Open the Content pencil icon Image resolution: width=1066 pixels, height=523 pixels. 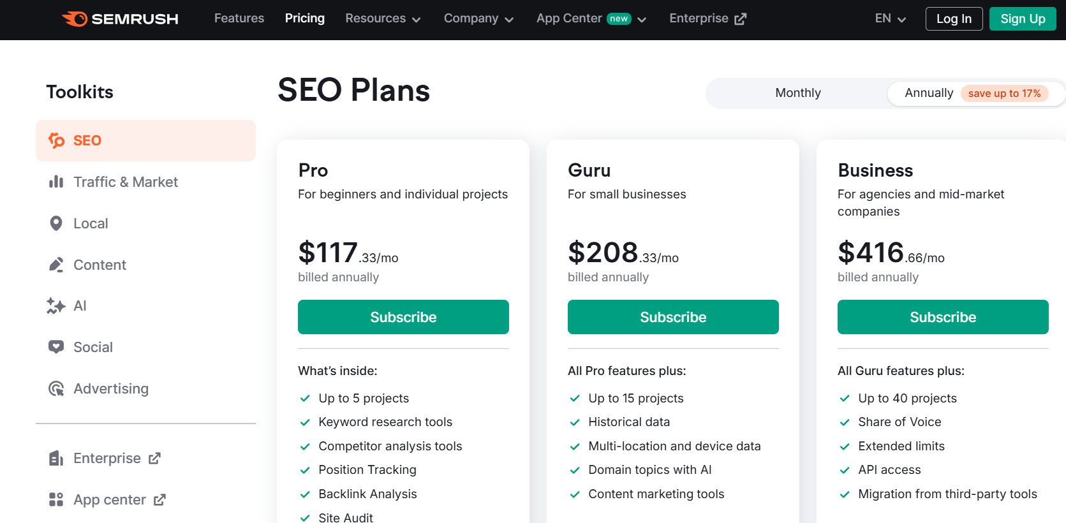coord(56,265)
